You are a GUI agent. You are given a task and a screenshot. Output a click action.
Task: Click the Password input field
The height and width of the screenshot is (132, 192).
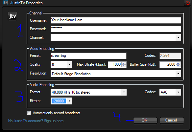[116, 29]
